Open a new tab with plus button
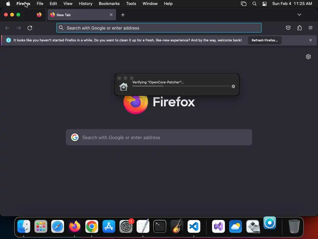 pos(123,15)
